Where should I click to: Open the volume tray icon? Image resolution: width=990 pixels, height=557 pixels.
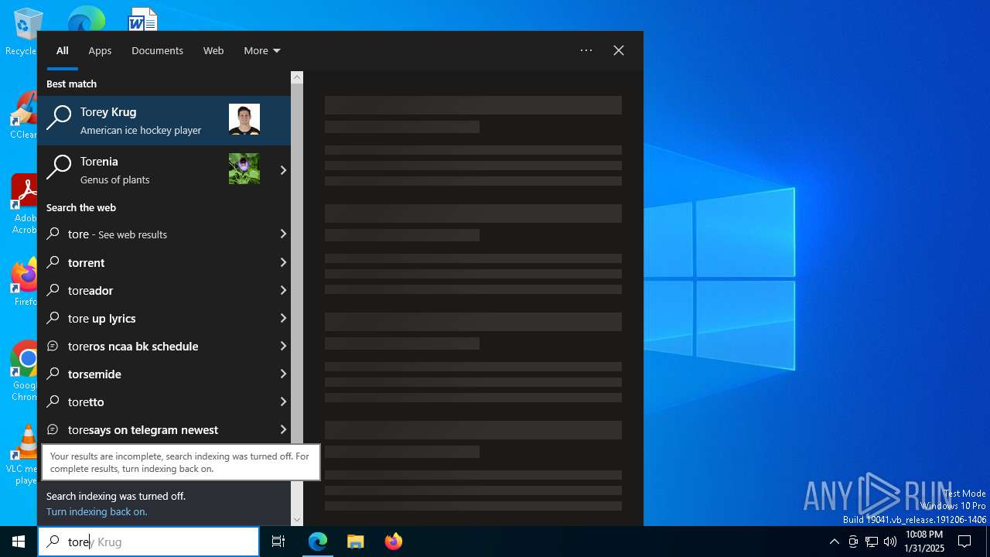click(x=890, y=542)
